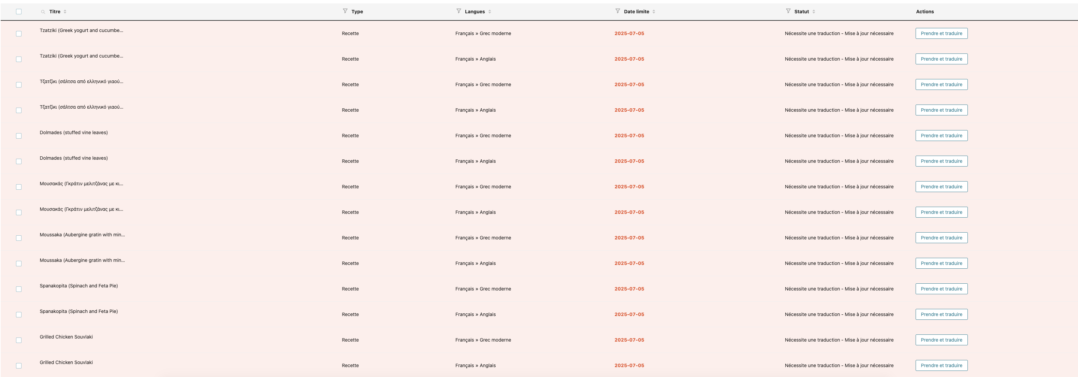Click the 2025-07-05 deadline in Grilled Chicken Souvlaki Anglais row

[x=629, y=365]
